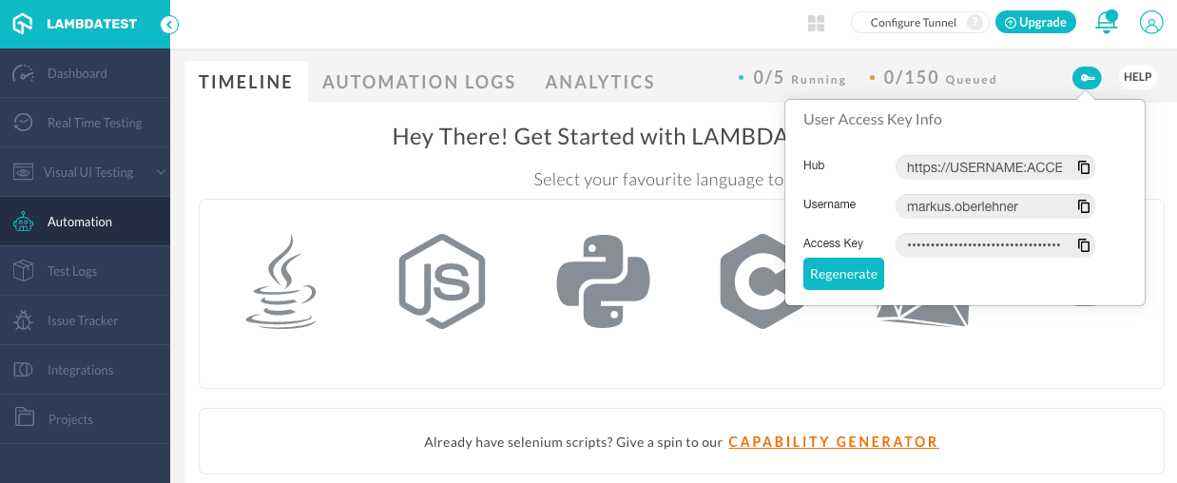Click the access key icon button
The width and height of the screenshot is (1177, 483).
1087,78
